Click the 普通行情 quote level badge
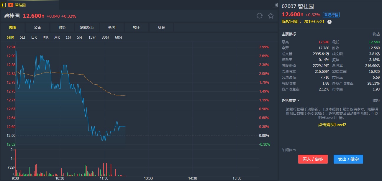 pyautogui.click(x=331, y=15)
